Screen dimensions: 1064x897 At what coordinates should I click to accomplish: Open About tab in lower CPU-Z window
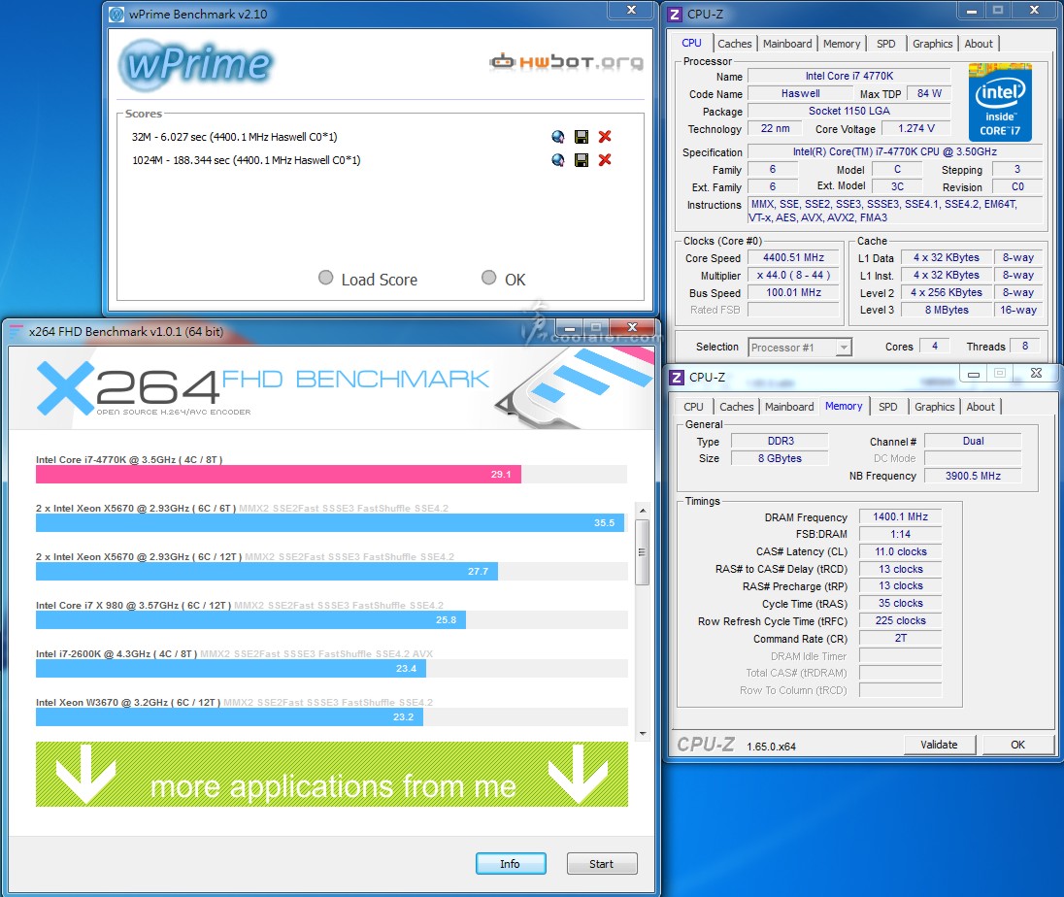tap(981, 407)
